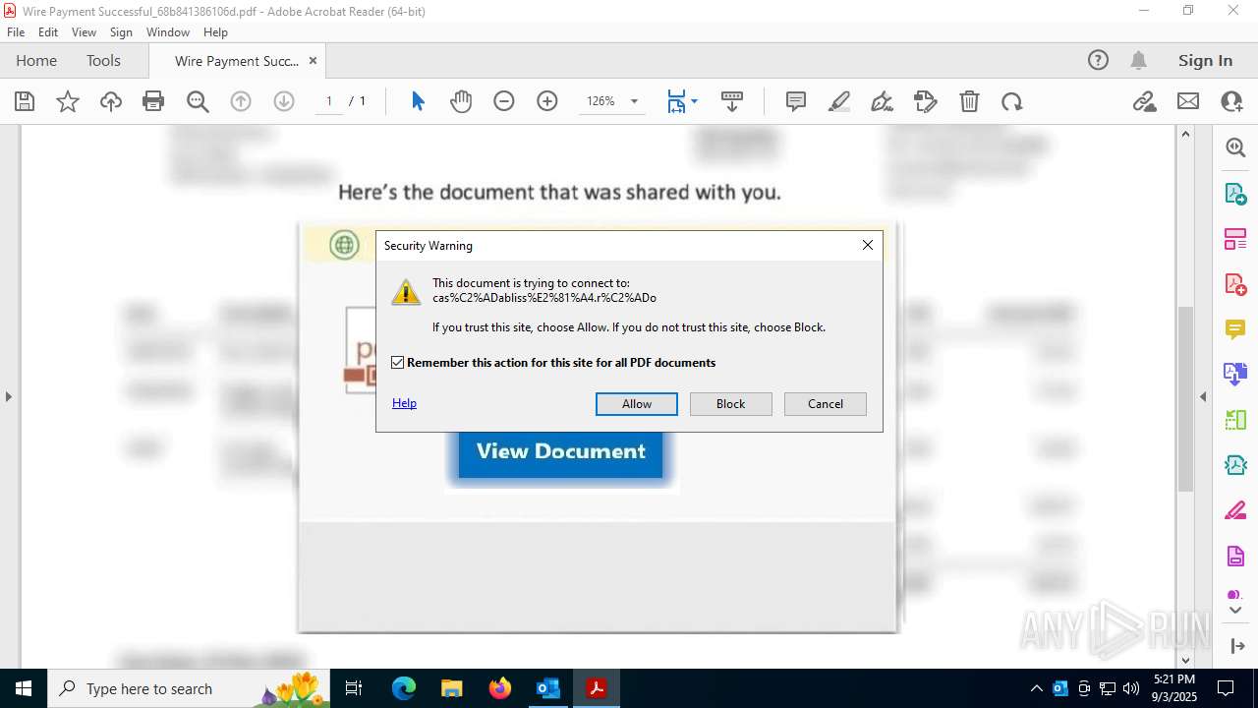Switch to the Tools tab
The width and height of the screenshot is (1258, 708).
tap(103, 60)
